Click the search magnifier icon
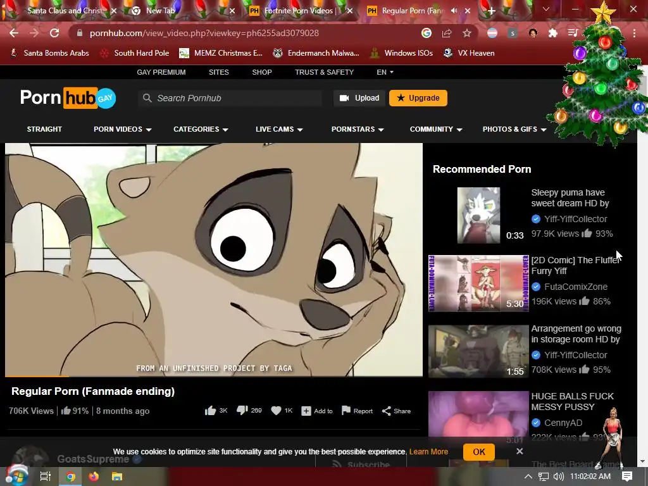 147,98
